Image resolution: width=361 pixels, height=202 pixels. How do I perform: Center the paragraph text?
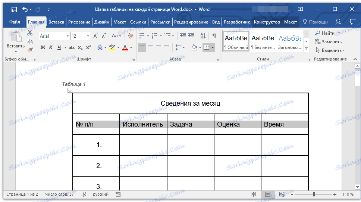pos(150,47)
